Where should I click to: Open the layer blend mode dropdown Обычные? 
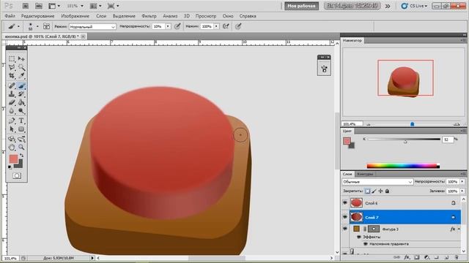377,182
